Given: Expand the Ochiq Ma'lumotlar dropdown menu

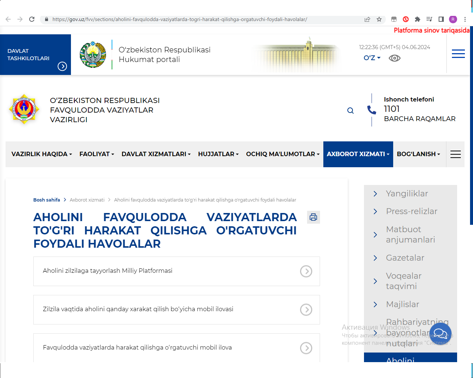Looking at the screenshot, I should (x=282, y=154).
